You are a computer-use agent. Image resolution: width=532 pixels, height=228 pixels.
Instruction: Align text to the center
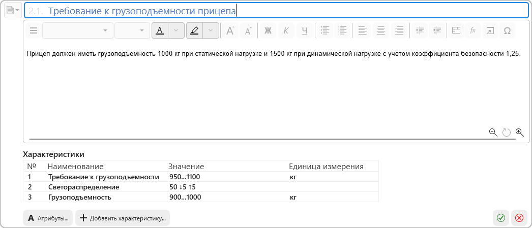380,31
